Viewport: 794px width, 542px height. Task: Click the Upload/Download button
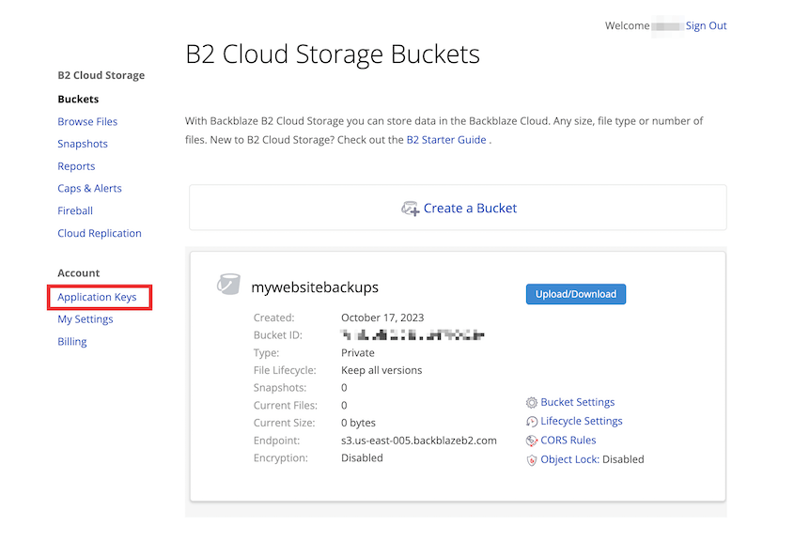[576, 294]
